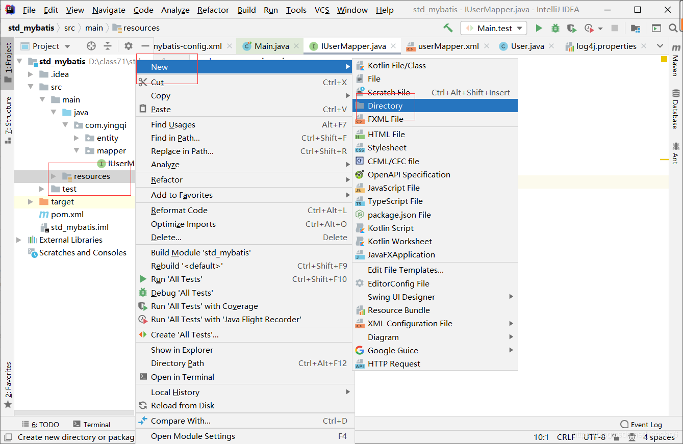Click collapse all icon in Project panel
The width and height of the screenshot is (683, 444).
108,46
